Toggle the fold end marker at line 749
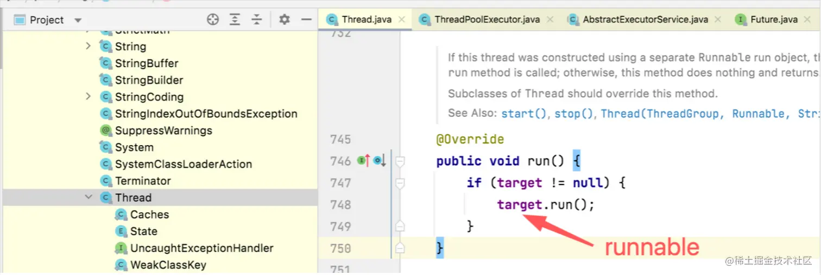The image size is (821, 275). (x=400, y=226)
